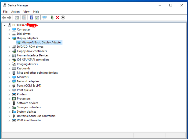Select the WSD Print Provider label

click(x=29, y=120)
